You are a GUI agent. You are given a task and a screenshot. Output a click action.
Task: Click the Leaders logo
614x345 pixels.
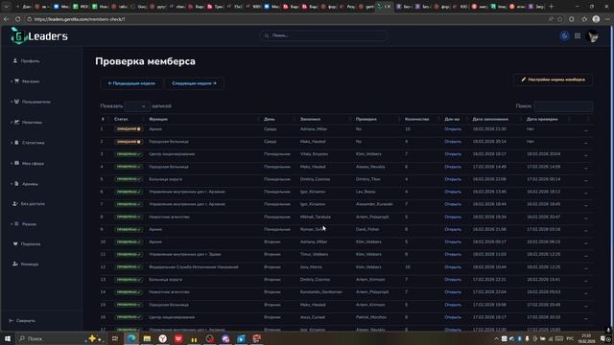tap(39, 36)
